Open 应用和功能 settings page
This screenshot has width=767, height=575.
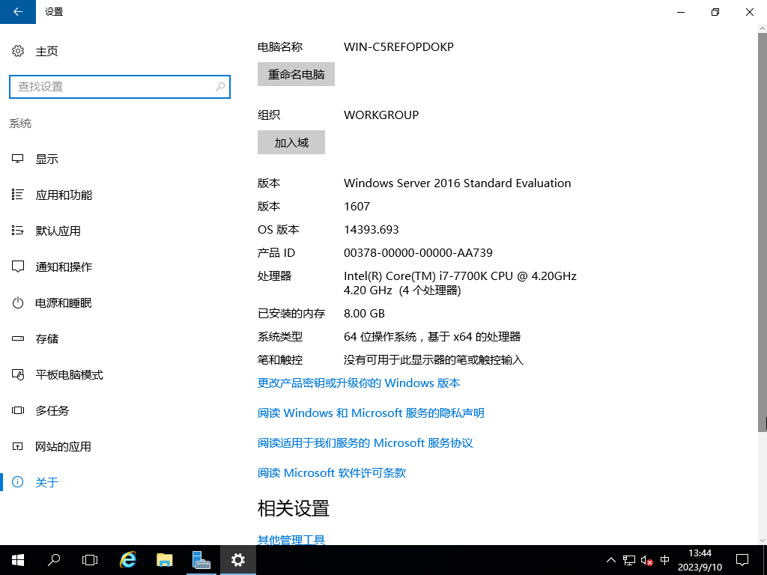(x=64, y=195)
